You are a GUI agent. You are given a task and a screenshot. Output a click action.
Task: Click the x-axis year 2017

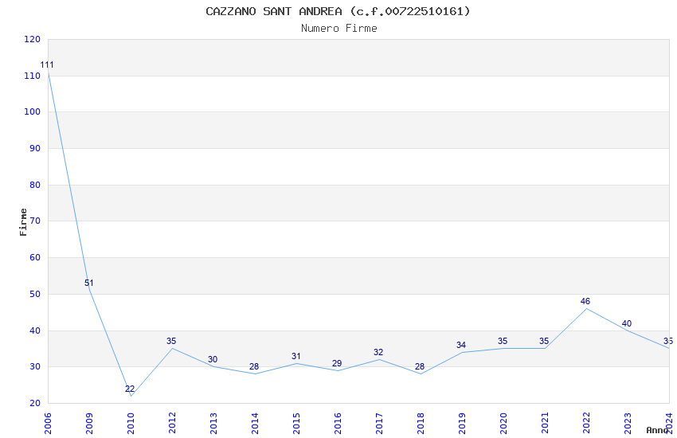click(x=379, y=423)
